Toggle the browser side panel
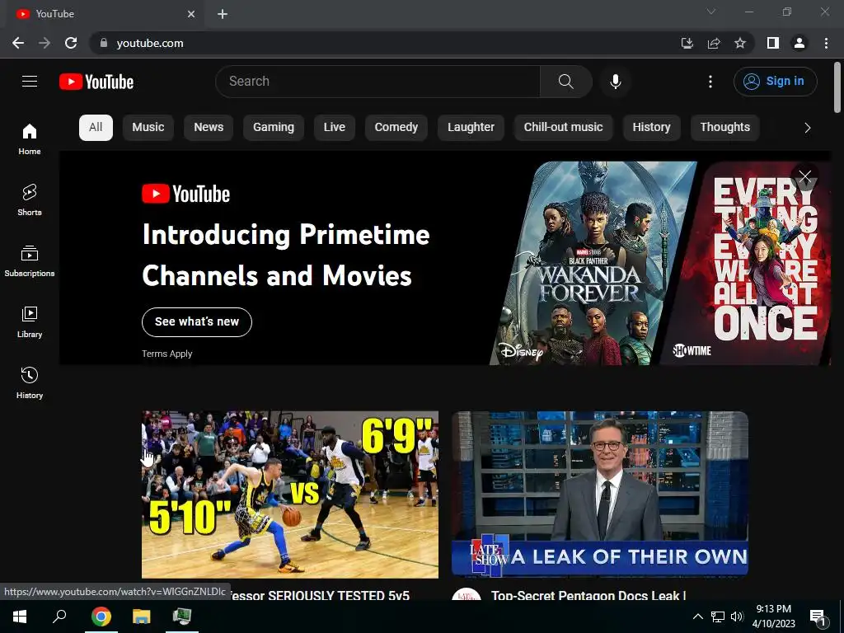The height and width of the screenshot is (633, 844). 773,43
